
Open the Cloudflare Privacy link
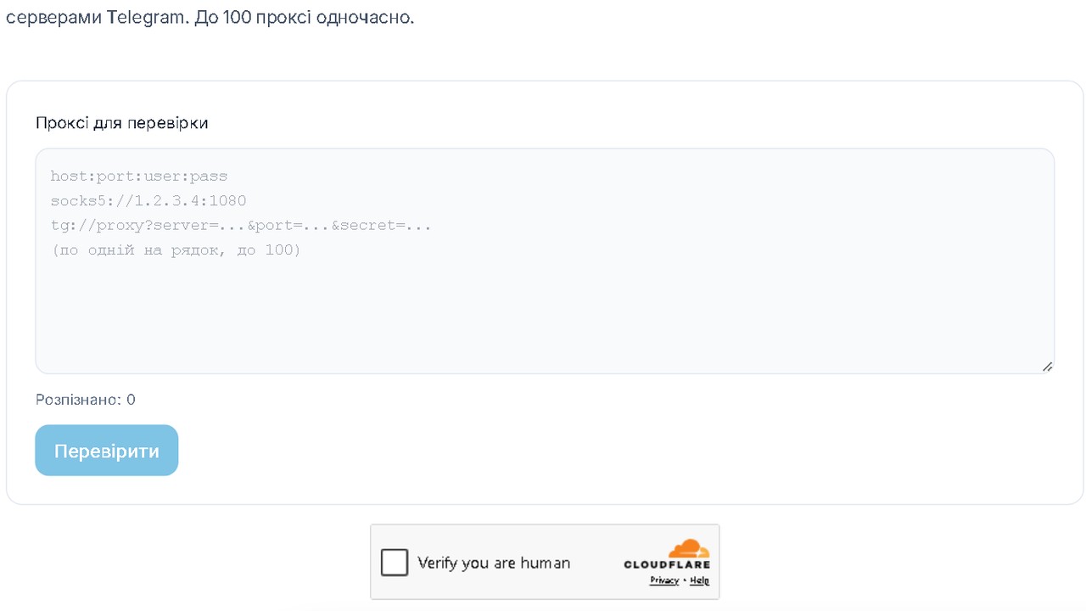[x=664, y=580]
